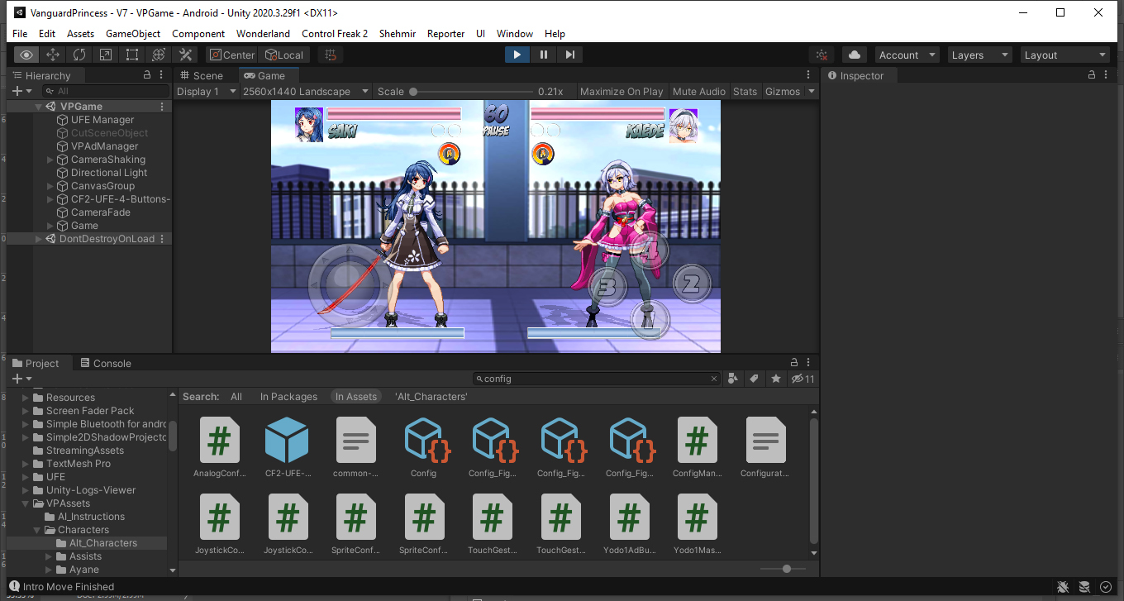Select the Scale tool
The width and height of the screenshot is (1124, 601).
[106, 55]
